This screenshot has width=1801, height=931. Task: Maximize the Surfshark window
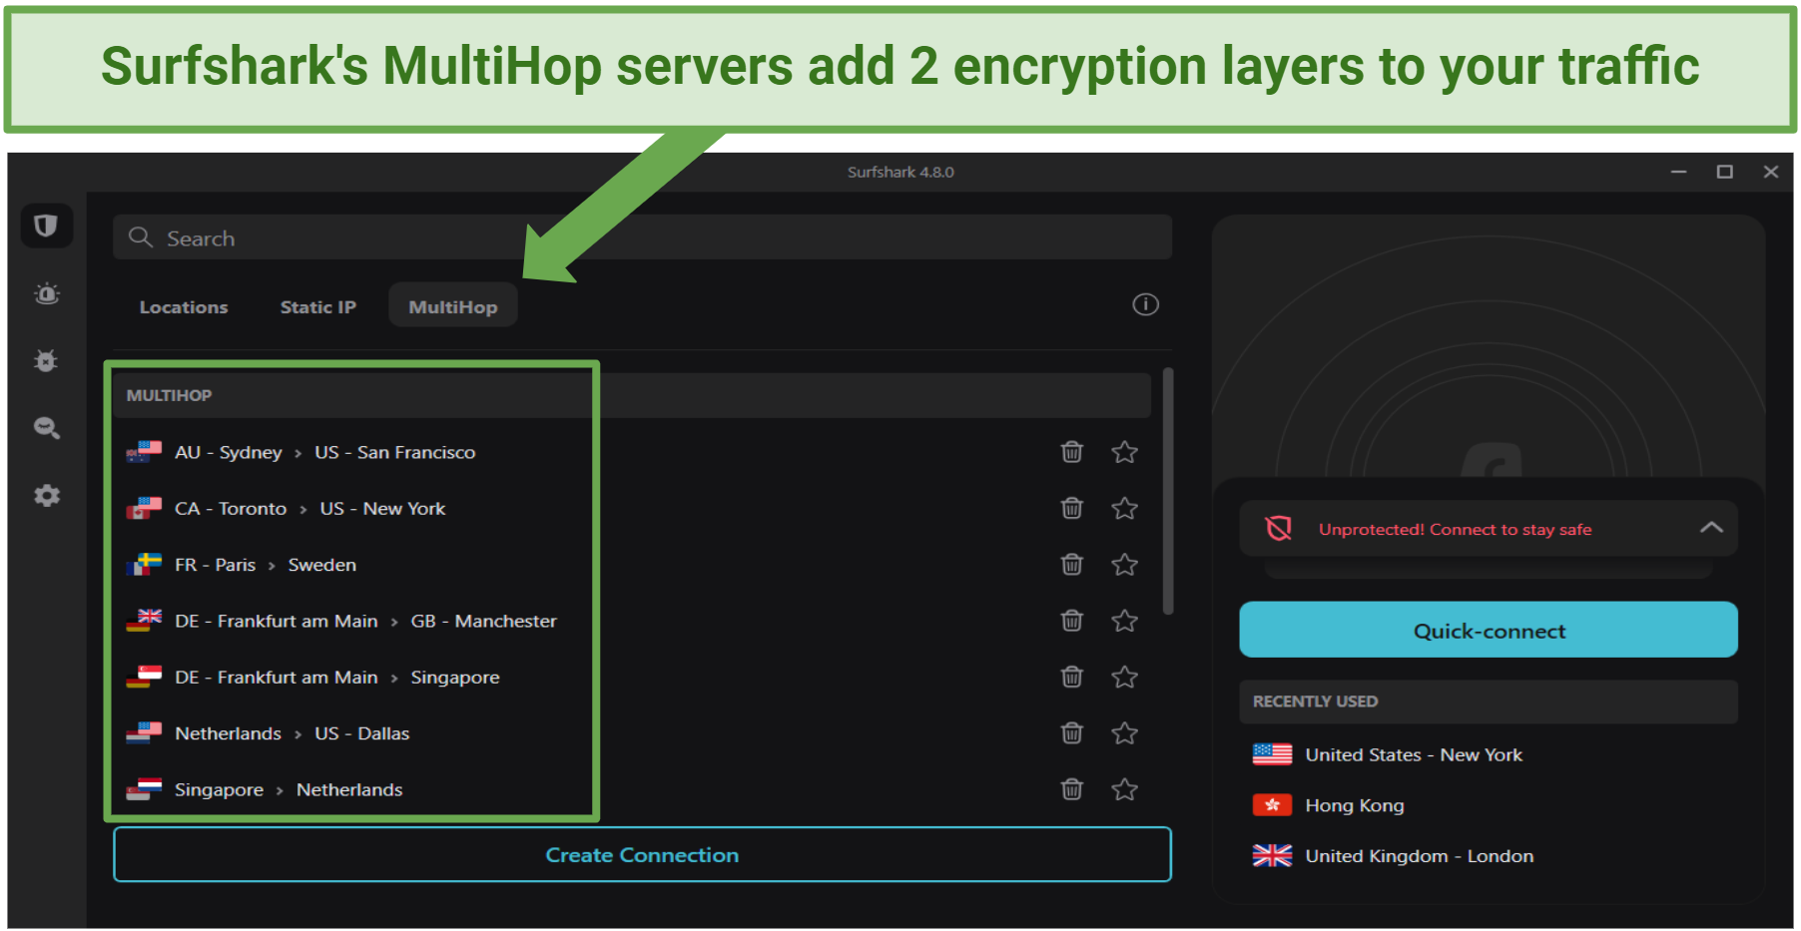[1724, 172]
